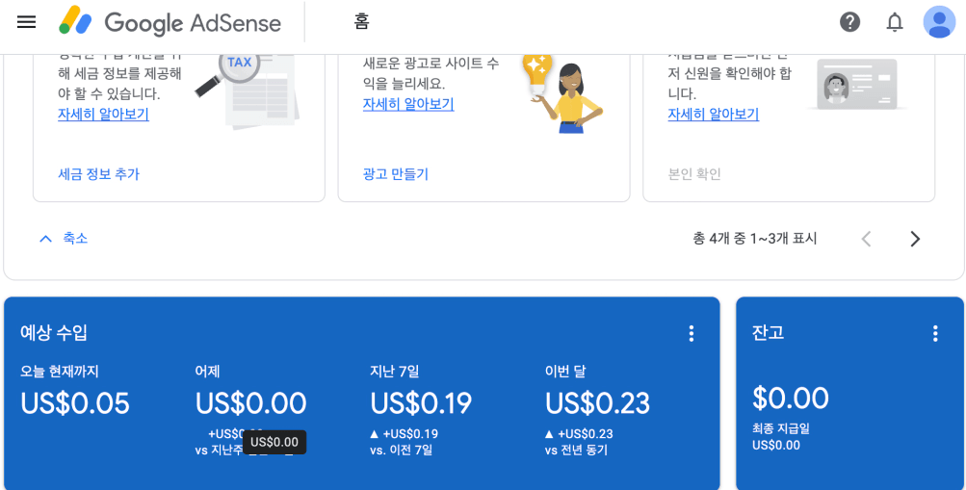
Task: Click the Google AdSense logo
Action: click(170, 23)
